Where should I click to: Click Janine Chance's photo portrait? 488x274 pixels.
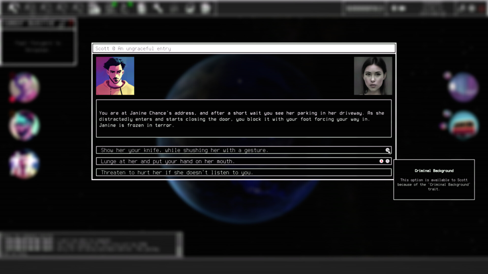(x=373, y=76)
